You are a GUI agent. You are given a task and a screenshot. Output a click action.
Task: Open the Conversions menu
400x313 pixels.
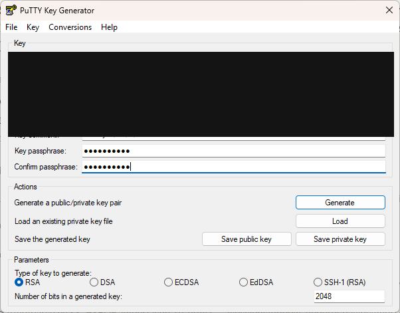70,27
